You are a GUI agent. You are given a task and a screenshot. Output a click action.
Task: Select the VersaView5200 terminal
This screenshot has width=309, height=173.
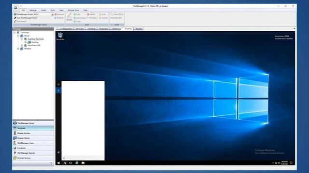coord(34,45)
